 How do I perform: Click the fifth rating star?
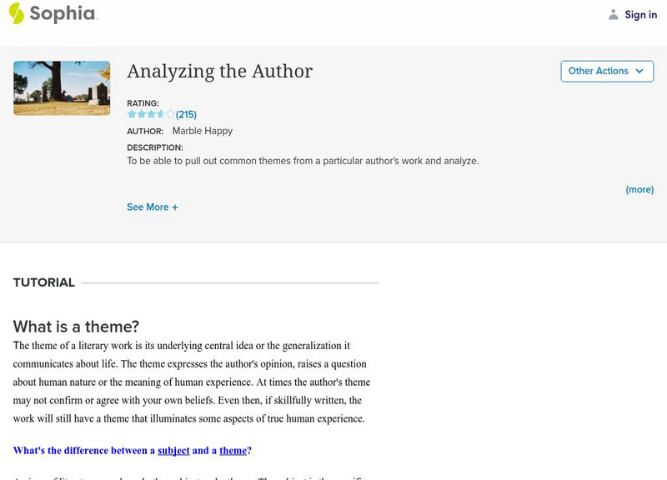point(170,114)
